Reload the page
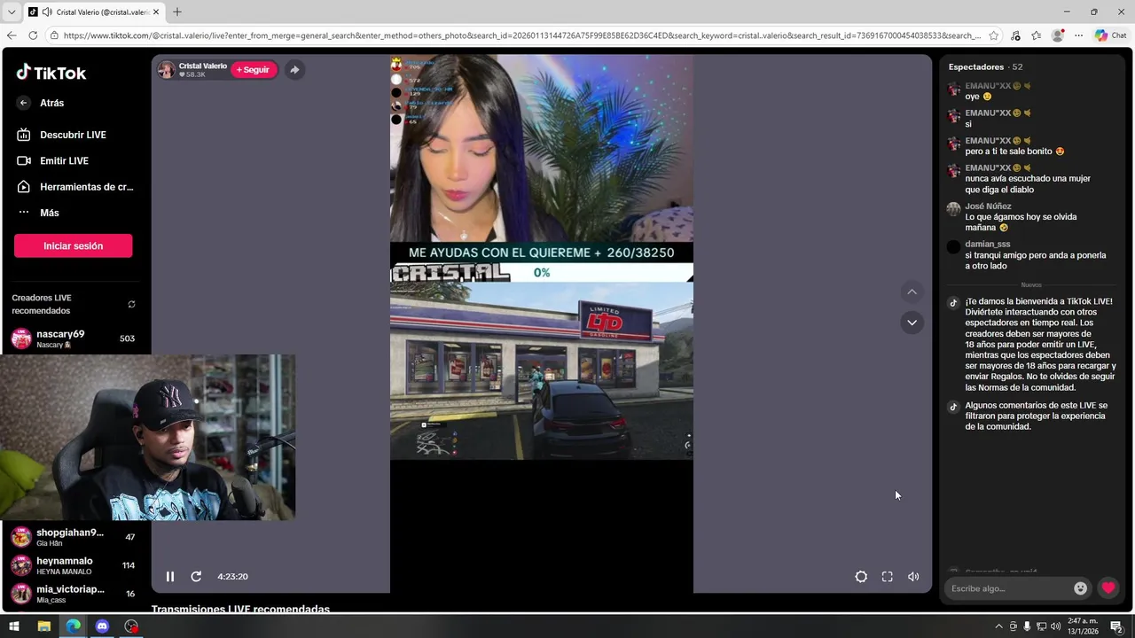Viewport: 1135px width, 638px height. pos(33,35)
